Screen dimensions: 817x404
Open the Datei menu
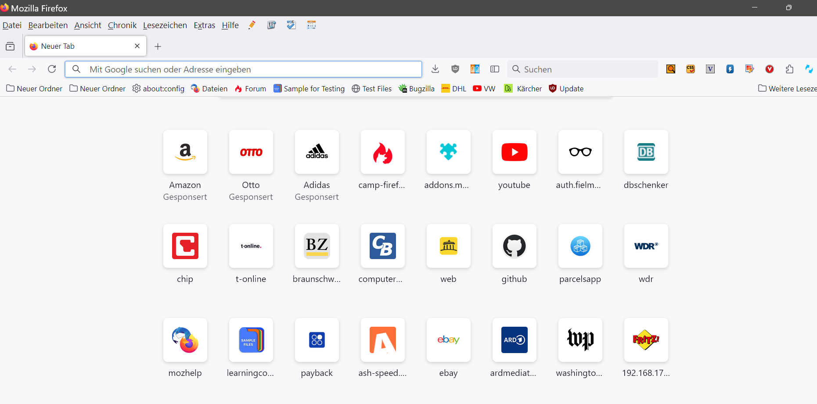12,25
